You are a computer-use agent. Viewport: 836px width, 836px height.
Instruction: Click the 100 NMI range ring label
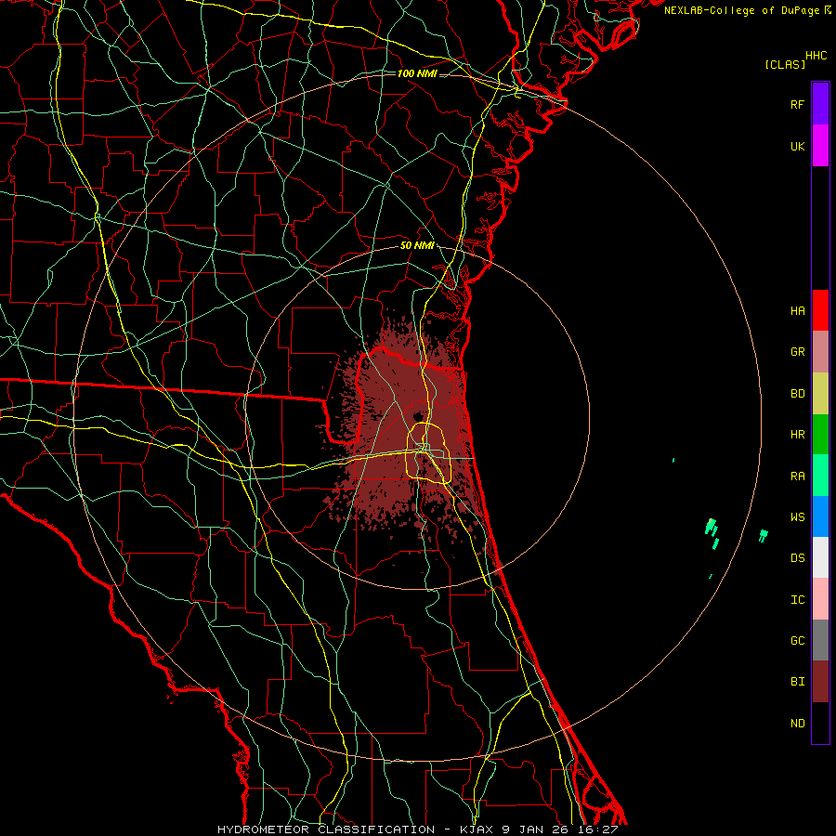click(417, 73)
